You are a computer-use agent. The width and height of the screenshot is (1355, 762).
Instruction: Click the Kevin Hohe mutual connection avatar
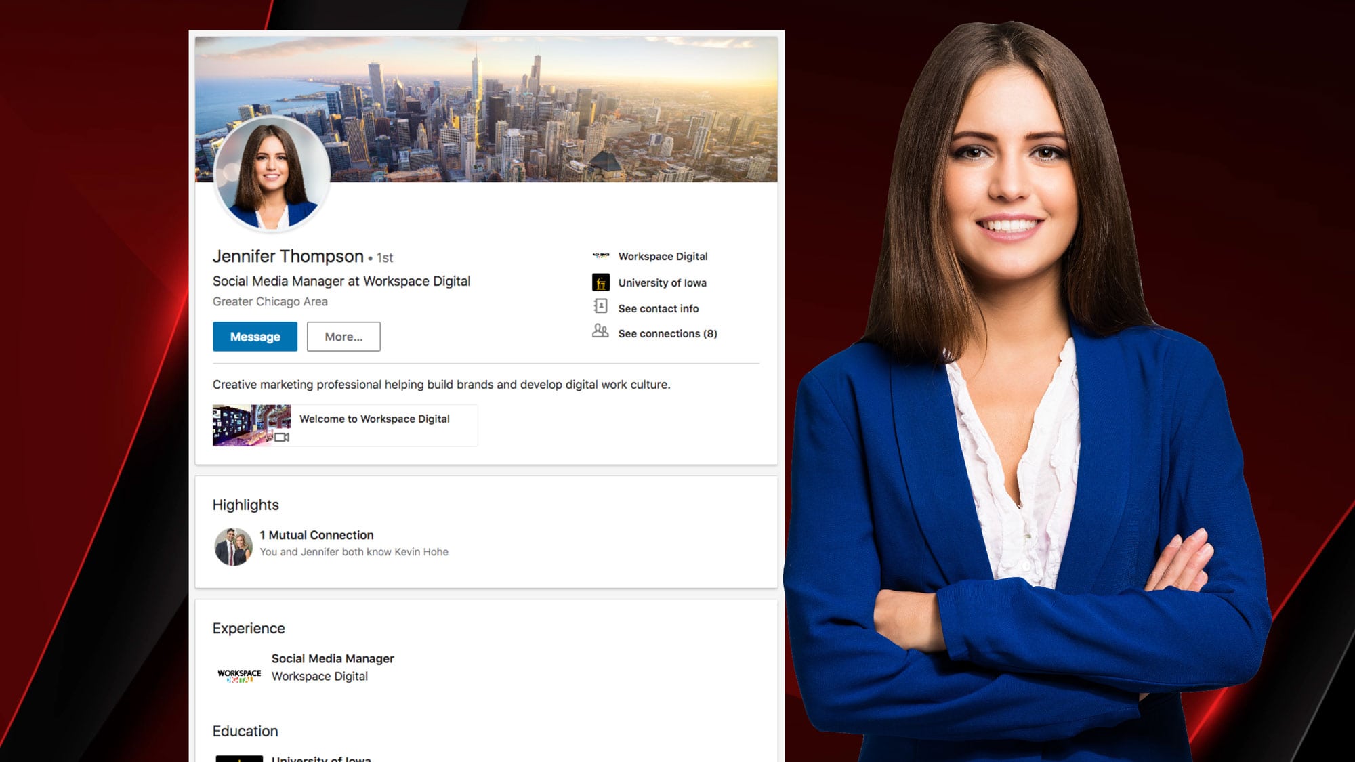pyautogui.click(x=232, y=543)
